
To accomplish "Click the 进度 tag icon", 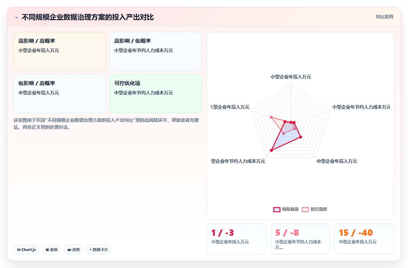I will pos(69,250).
